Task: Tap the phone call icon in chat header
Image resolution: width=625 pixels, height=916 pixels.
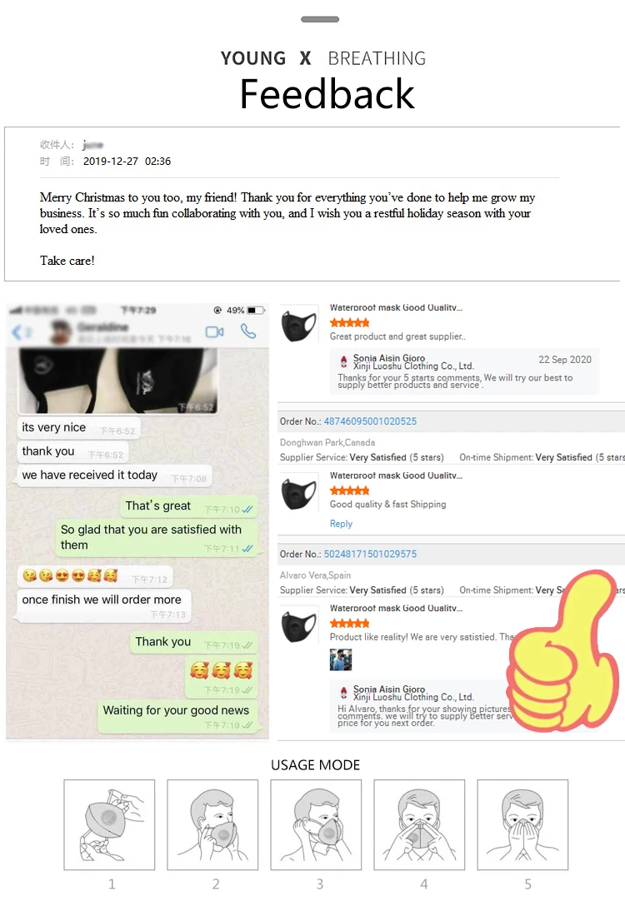Action: [x=248, y=331]
